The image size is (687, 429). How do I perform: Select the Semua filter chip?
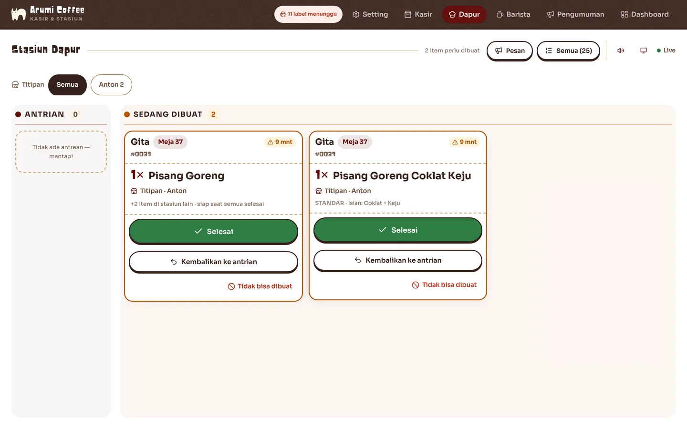[67, 85]
